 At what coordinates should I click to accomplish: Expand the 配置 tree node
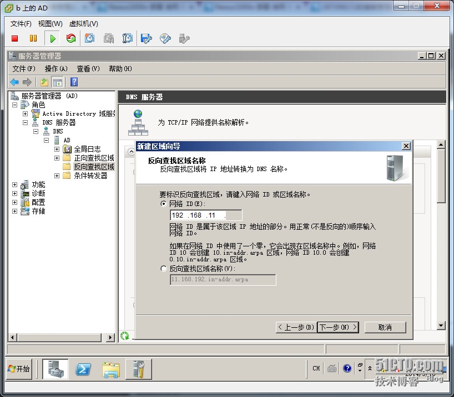tap(15, 202)
